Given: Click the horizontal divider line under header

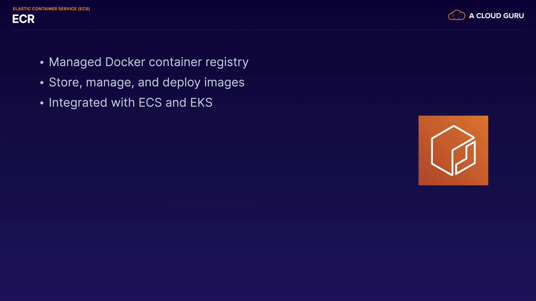Looking at the screenshot, I should click(x=268, y=30).
